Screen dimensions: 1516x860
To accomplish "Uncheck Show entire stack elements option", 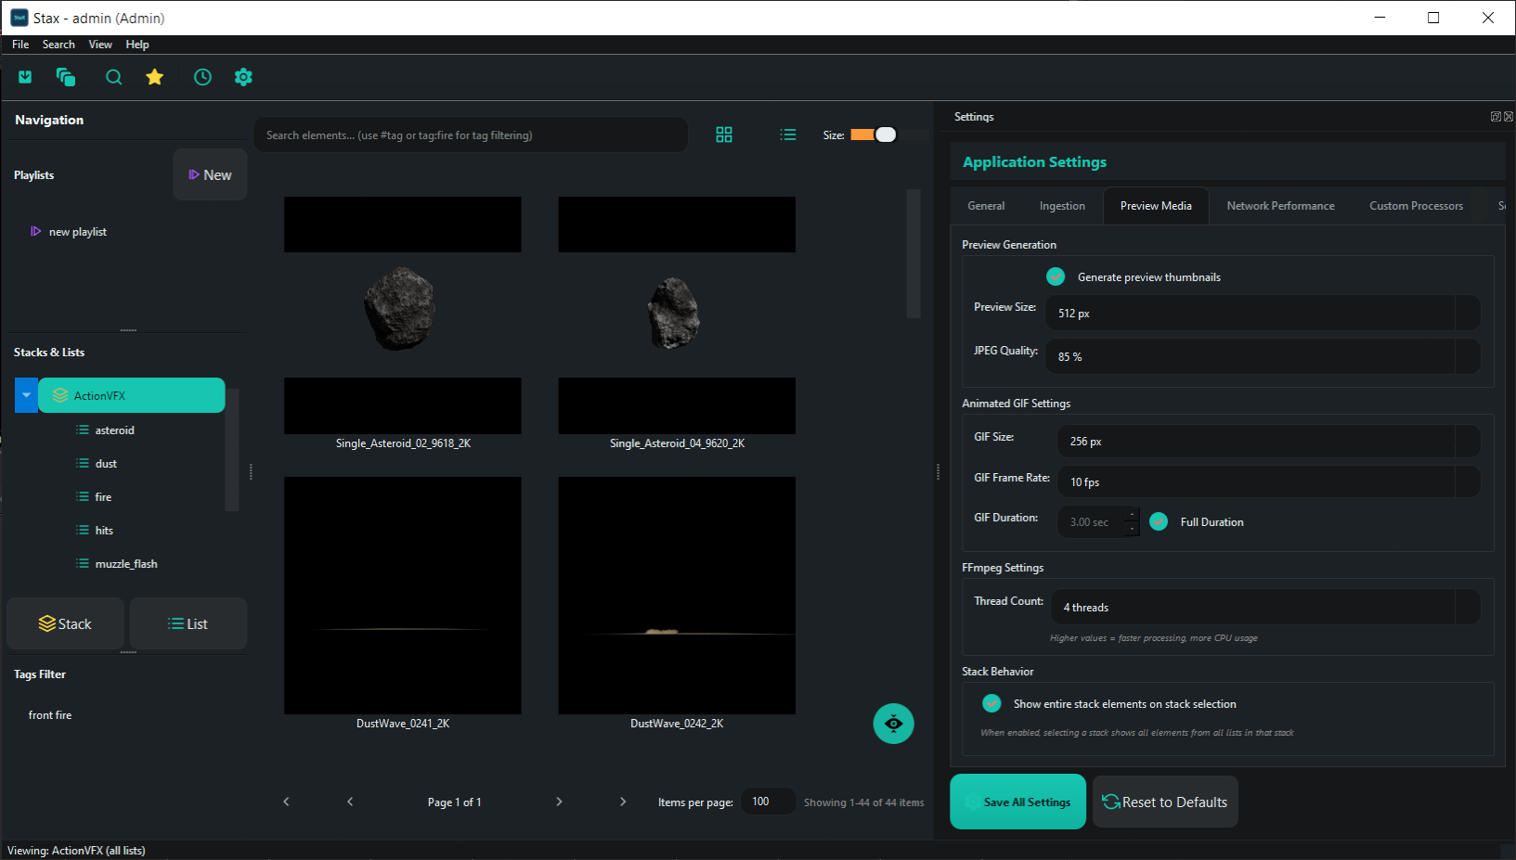I will tap(991, 703).
